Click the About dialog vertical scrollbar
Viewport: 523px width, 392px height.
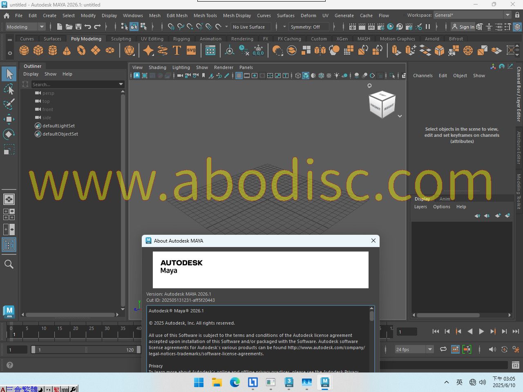pos(371,339)
